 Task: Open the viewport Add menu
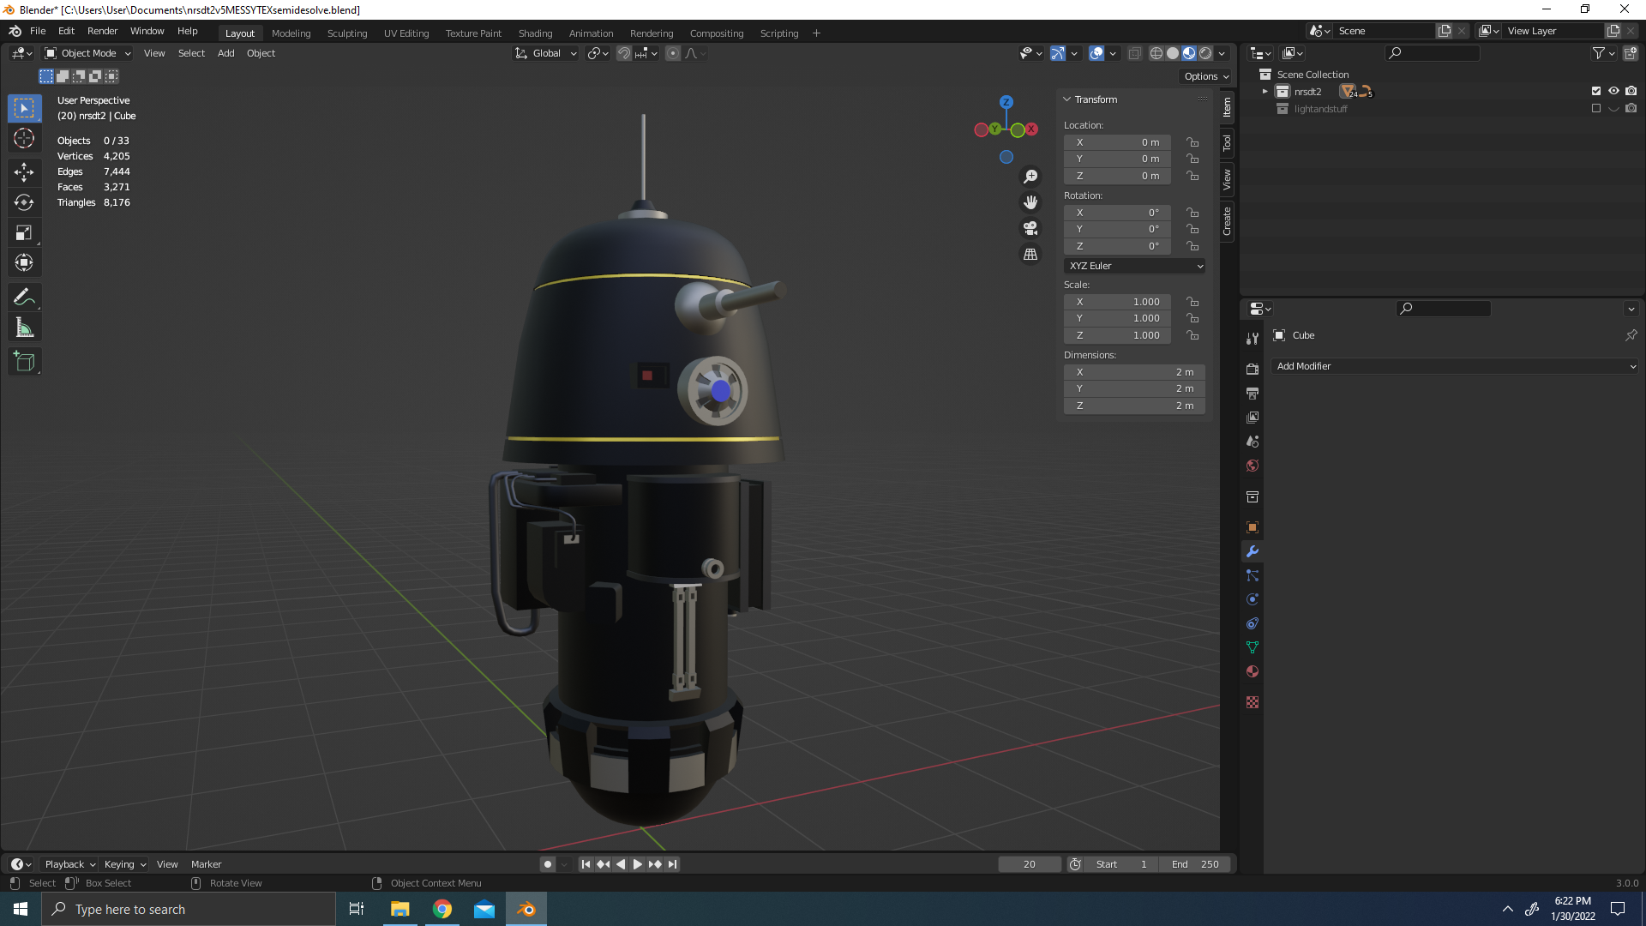click(x=225, y=53)
